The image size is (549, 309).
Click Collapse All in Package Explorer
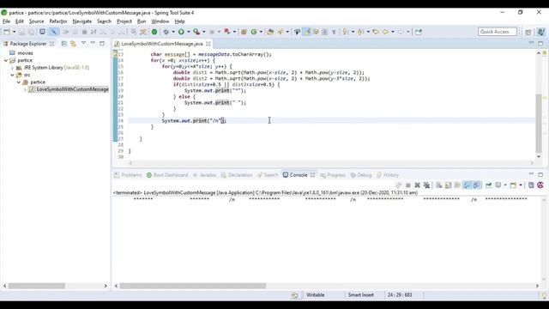pyautogui.click(x=64, y=44)
